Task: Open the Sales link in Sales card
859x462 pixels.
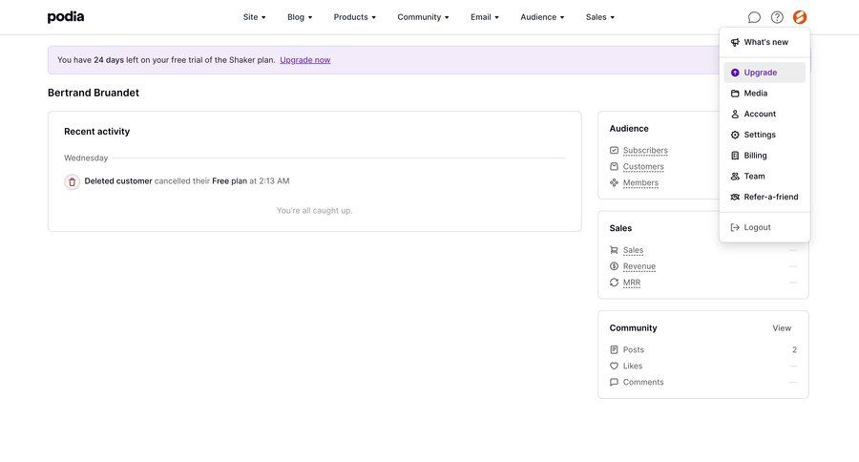Action: (x=633, y=250)
